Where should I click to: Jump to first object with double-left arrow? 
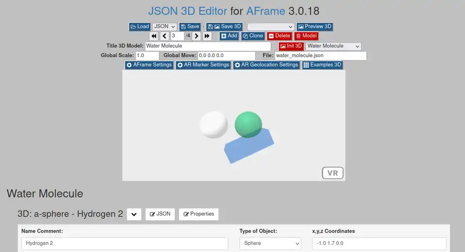[x=154, y=36]
